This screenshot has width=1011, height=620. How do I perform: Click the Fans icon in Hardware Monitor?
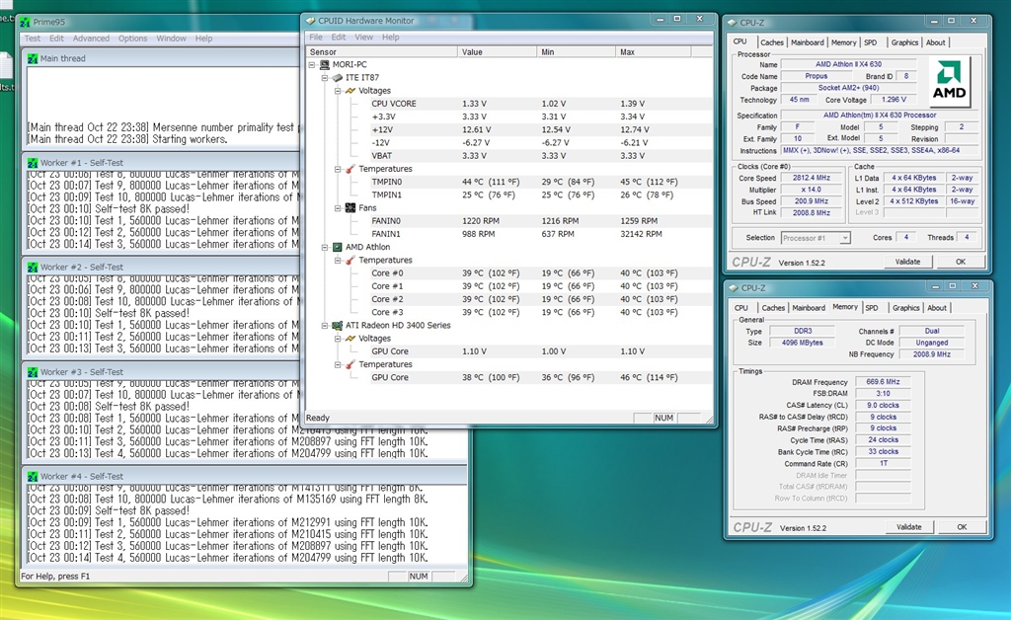[x=350, y=207]
